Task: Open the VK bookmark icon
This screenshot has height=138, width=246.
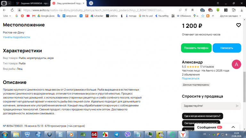Action: (81, 16)
